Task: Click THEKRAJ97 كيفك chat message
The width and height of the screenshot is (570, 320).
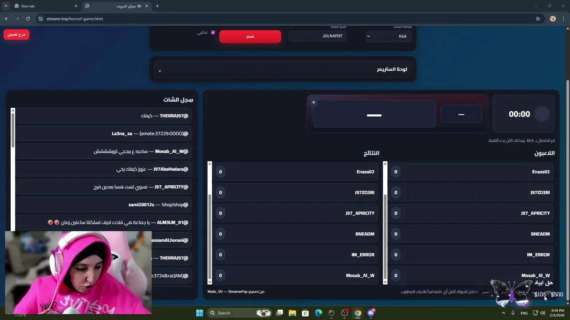Action: (x=104, y=116)
